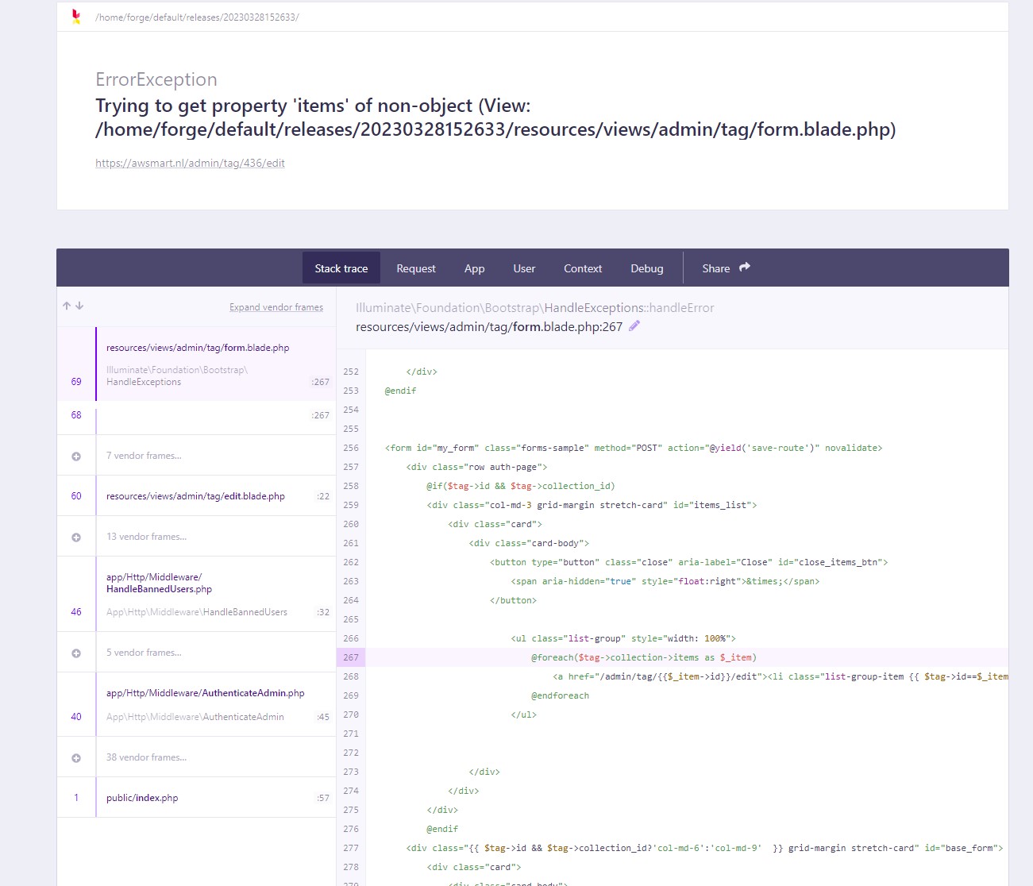Open the App tab
This screenshot has width=1033, height=886.
point(474,268)
